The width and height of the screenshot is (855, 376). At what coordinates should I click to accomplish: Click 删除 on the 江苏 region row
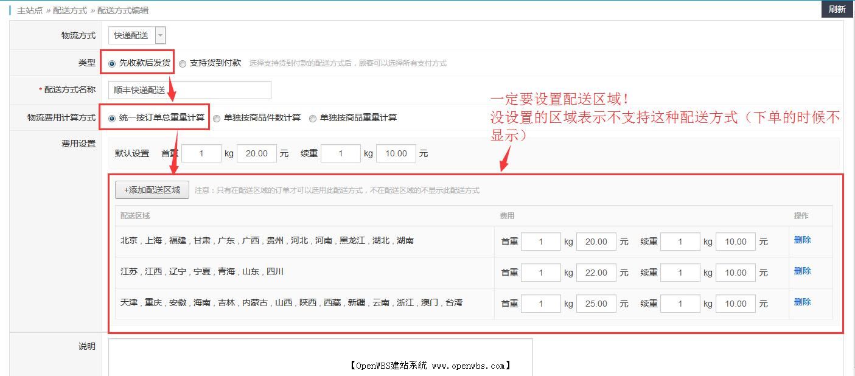click(x=802, y=271)
